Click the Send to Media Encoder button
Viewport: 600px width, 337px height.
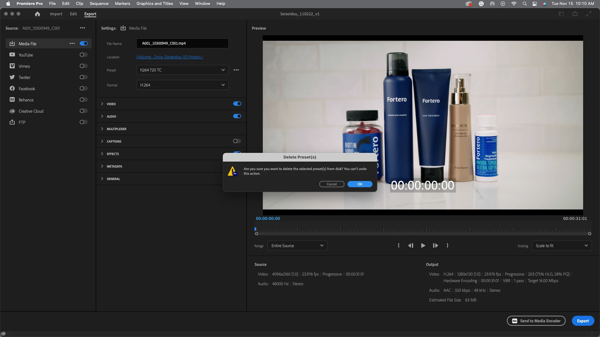tap(536, 321)
